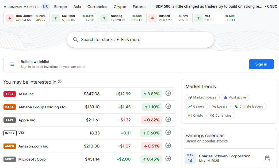Click the S&P 500 value 5,888.85
This screenshot has width=279, height=168.
click(68, 20)
